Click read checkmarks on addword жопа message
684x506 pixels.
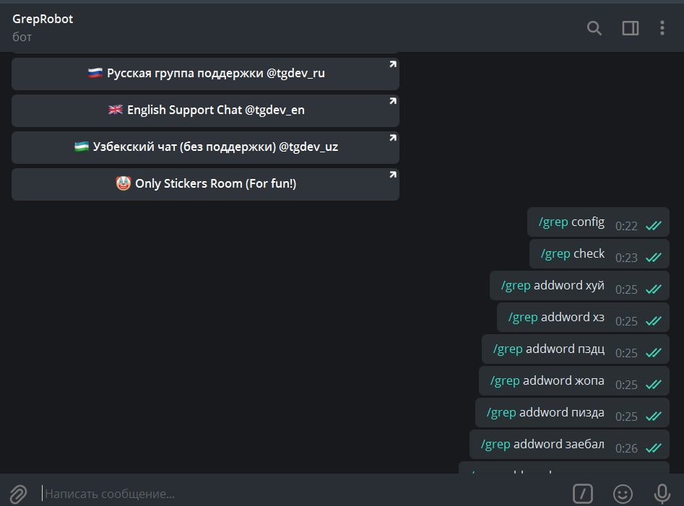point(654,385)
